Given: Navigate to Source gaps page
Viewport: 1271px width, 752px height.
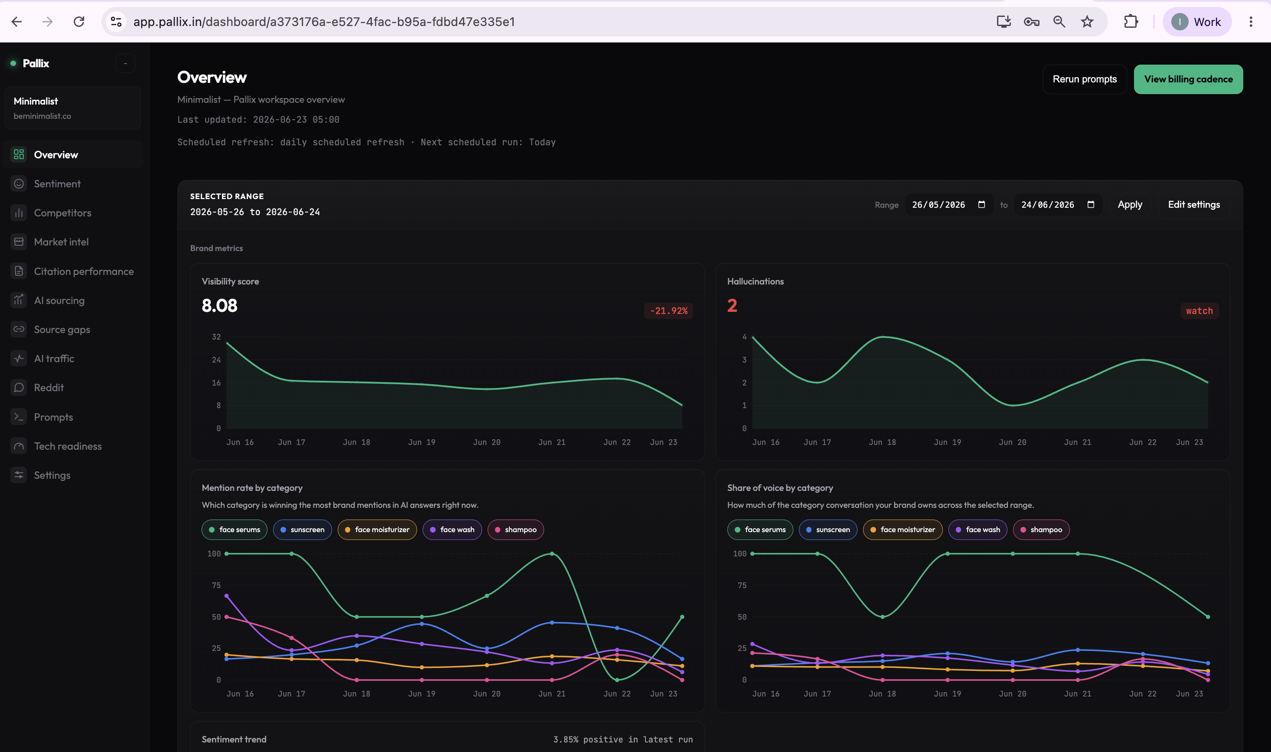Looking at the screenshot, I should (73, 330).
